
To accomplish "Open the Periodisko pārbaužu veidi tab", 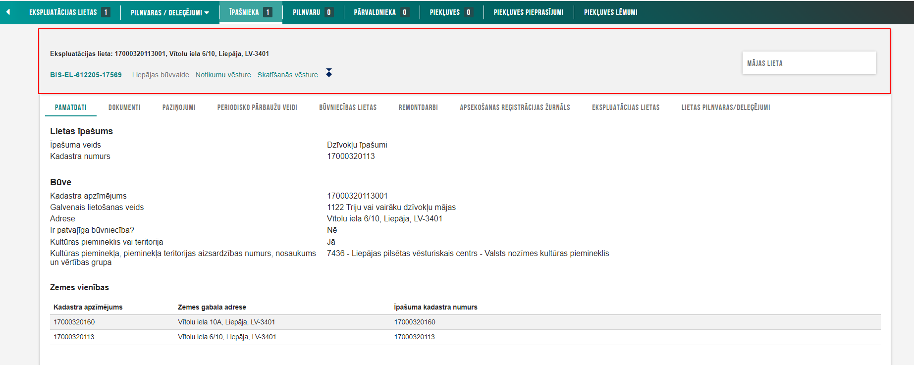I will point(257,107).
